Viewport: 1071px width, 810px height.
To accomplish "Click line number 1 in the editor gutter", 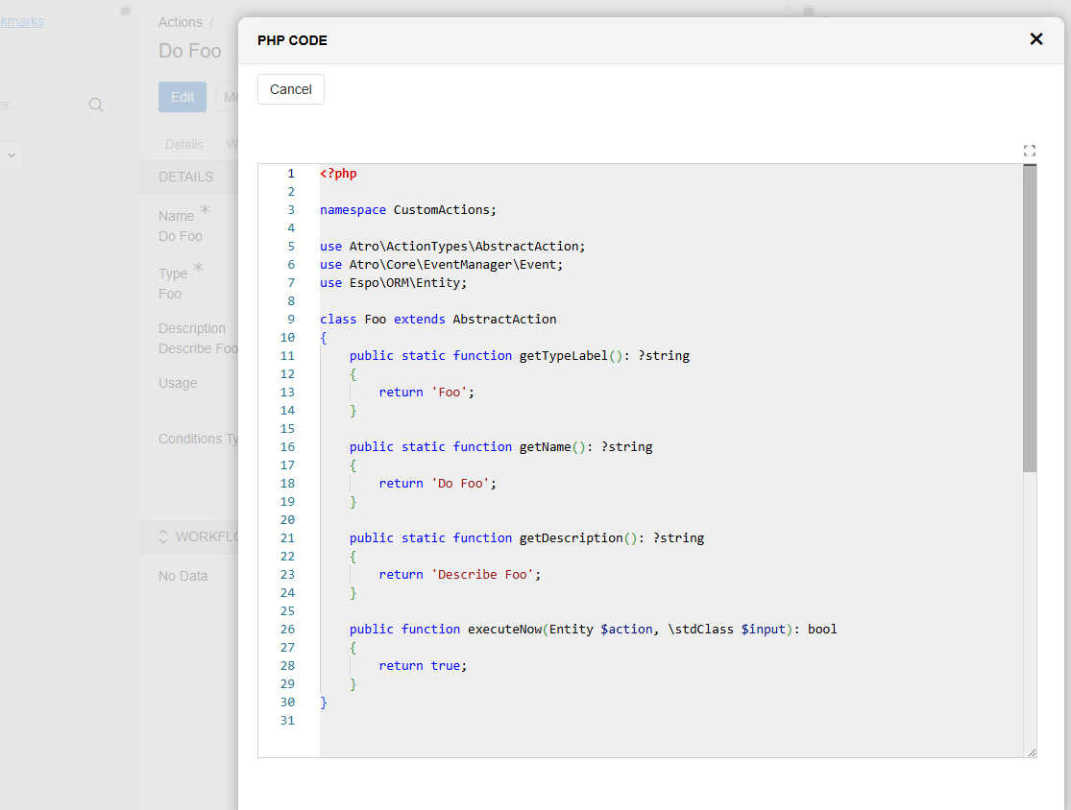I will [x=290, y=174].
